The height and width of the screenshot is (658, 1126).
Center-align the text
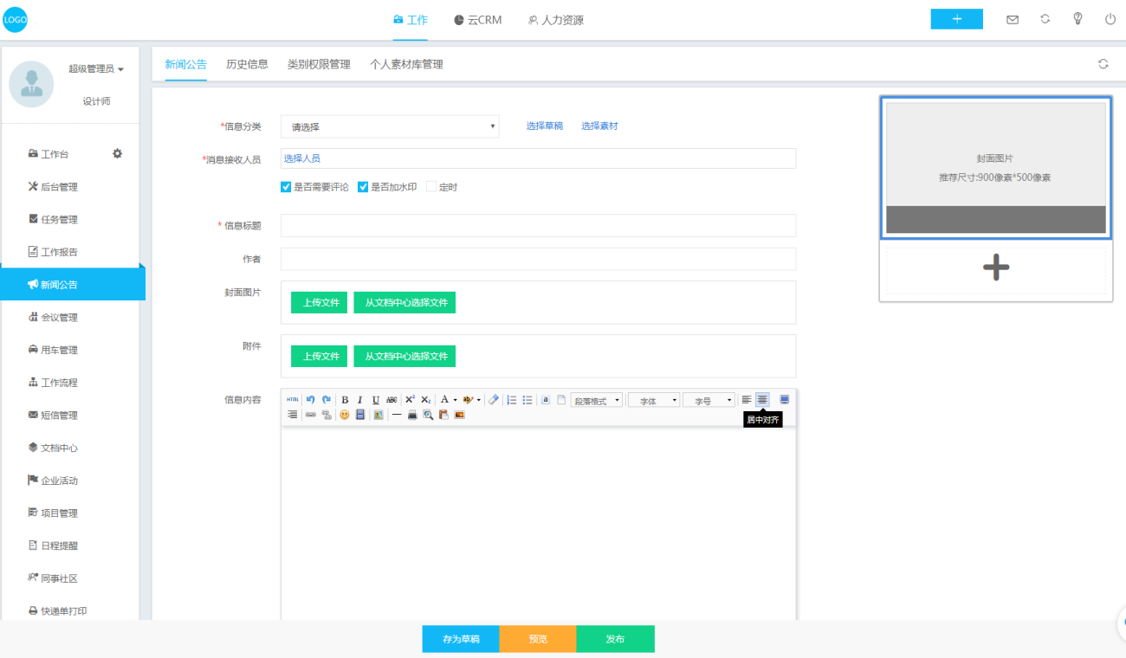[762, 400]
